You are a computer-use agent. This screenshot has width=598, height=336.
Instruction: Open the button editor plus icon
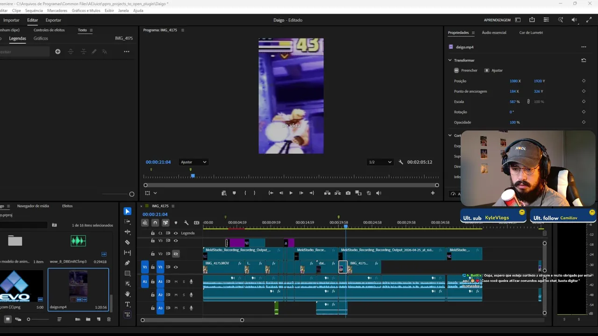pos(433,193)
